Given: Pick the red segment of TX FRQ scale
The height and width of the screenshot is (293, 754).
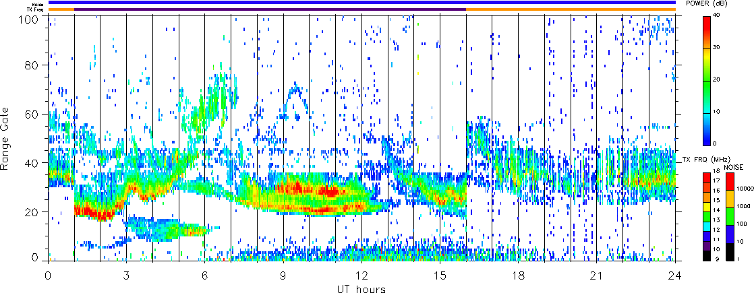Looking at the screenshot, I should [707, 177].
